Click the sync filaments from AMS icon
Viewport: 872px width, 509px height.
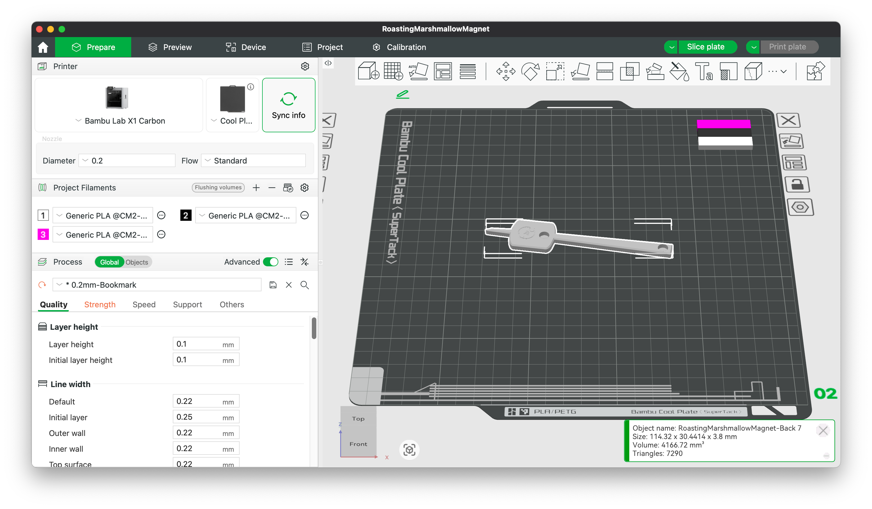pyautogui.click(x=288, y=188)
